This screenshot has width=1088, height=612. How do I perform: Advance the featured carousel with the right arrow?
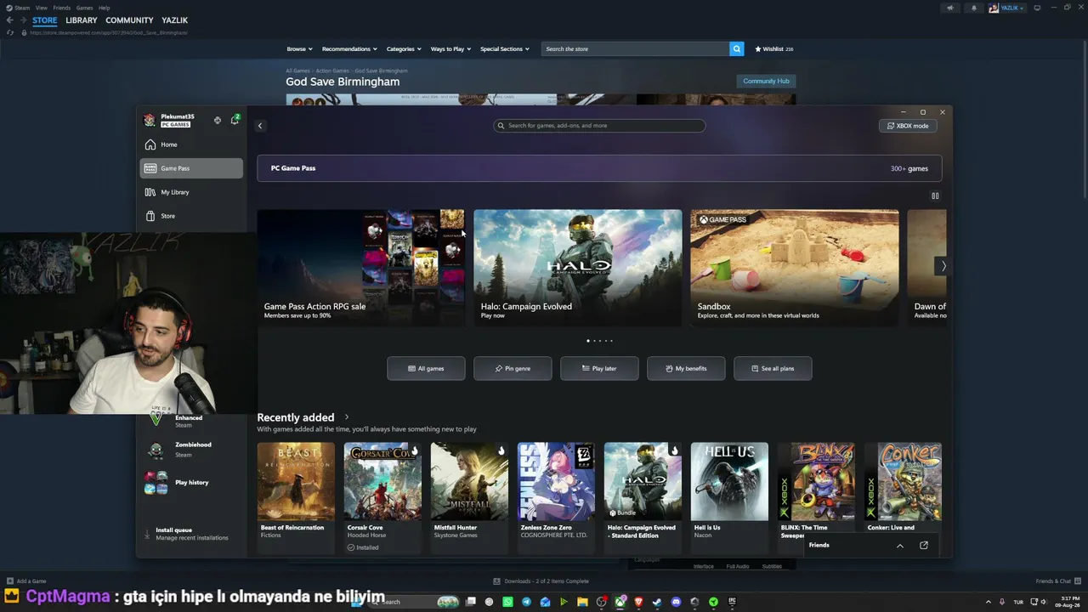tap(943, 266)
